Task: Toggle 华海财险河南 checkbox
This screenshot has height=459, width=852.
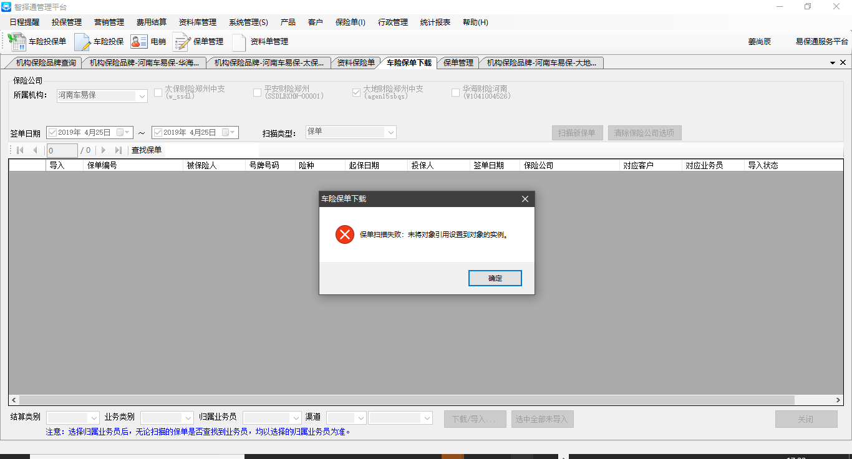Action: point(456,93)
